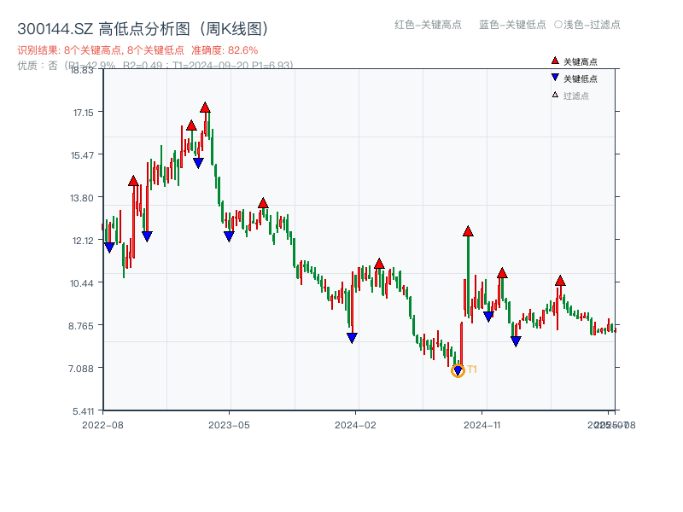The width and height of the screenshot is (683, 512).
Task: Click the 300144.SZ chart title
Action: (143, 28)
